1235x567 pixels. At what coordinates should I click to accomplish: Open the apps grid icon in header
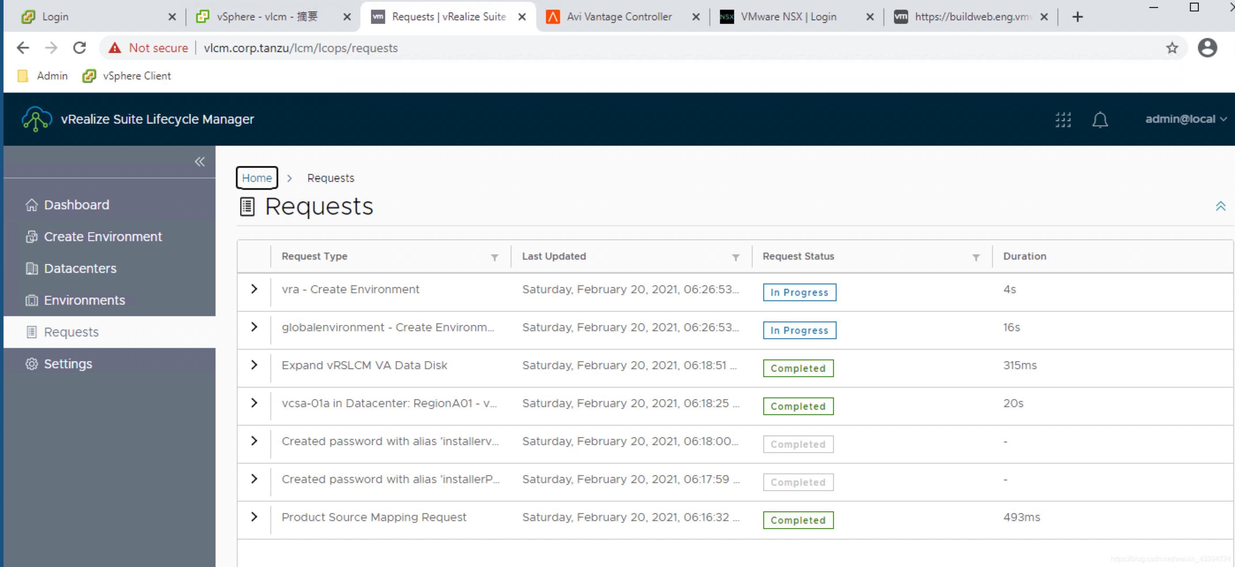1062,119
